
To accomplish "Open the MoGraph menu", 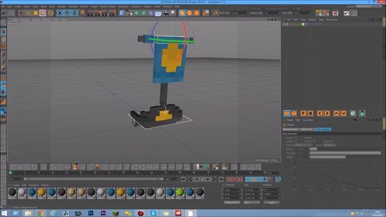I will click(x=123, y=7).
